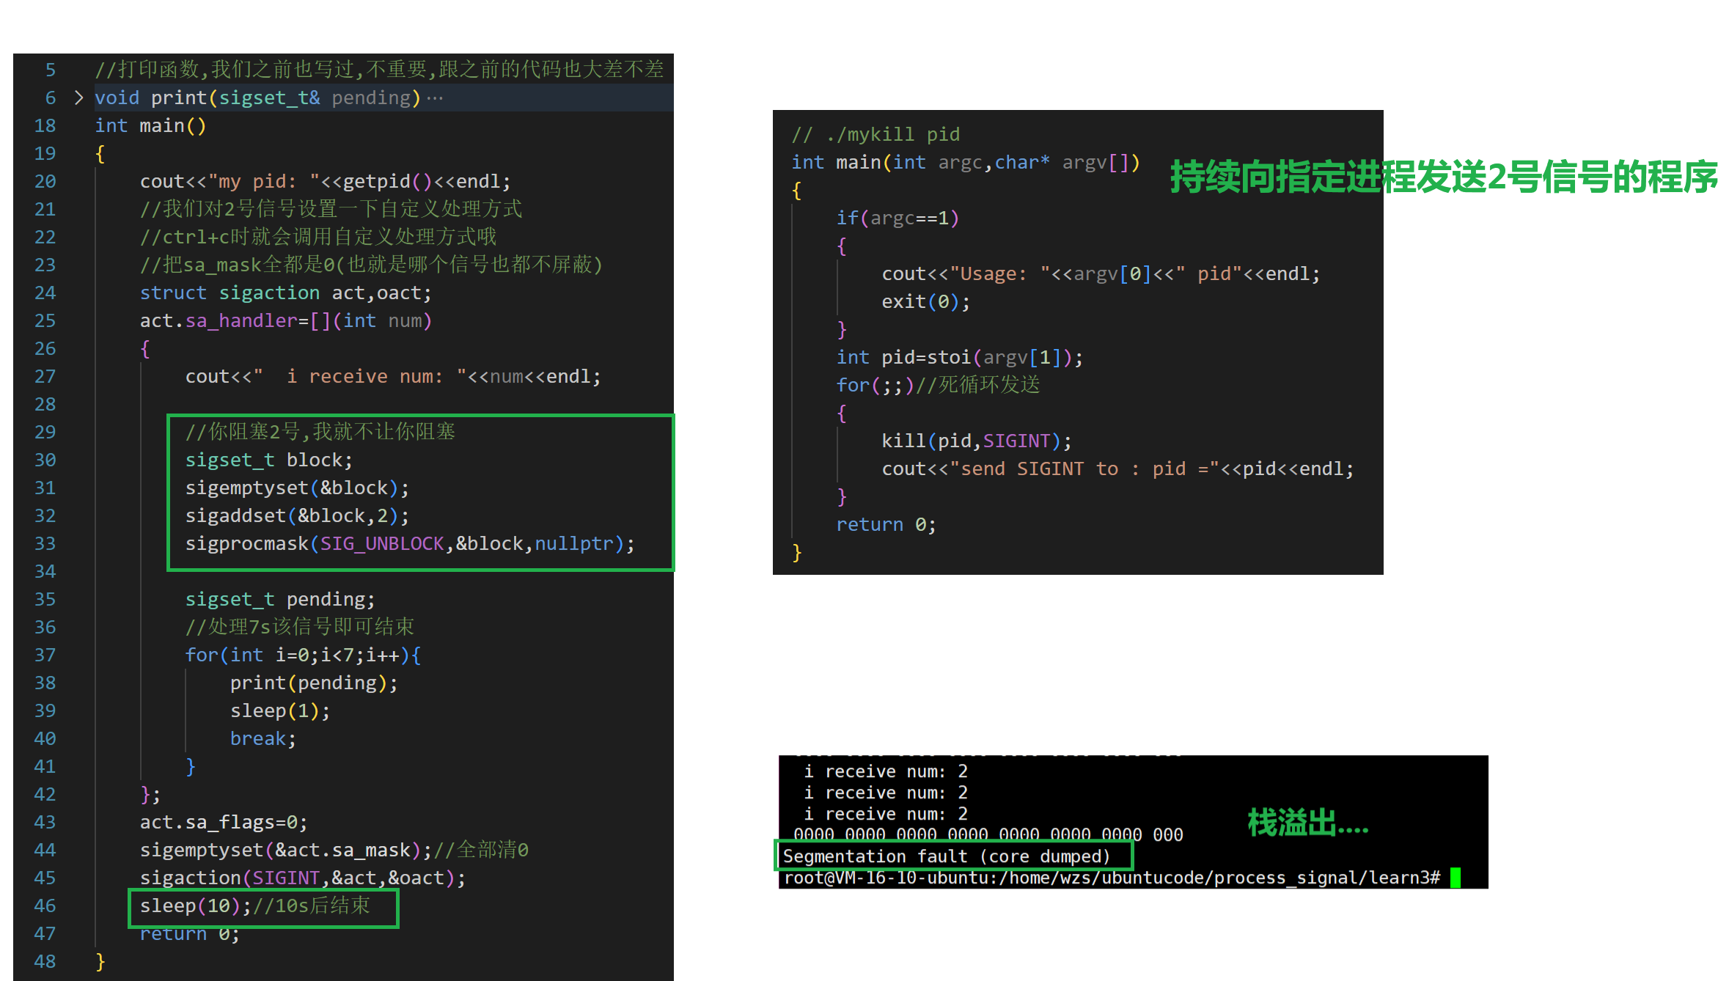The width and height of the screenshot is (1729, 981).
Task: Click the sigaction(SIGINT,&act,&oact) call
Action: click(x=302, y=878)
